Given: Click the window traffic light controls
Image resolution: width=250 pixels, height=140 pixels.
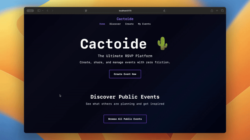Looking at the screenshot, I should 30,11.
